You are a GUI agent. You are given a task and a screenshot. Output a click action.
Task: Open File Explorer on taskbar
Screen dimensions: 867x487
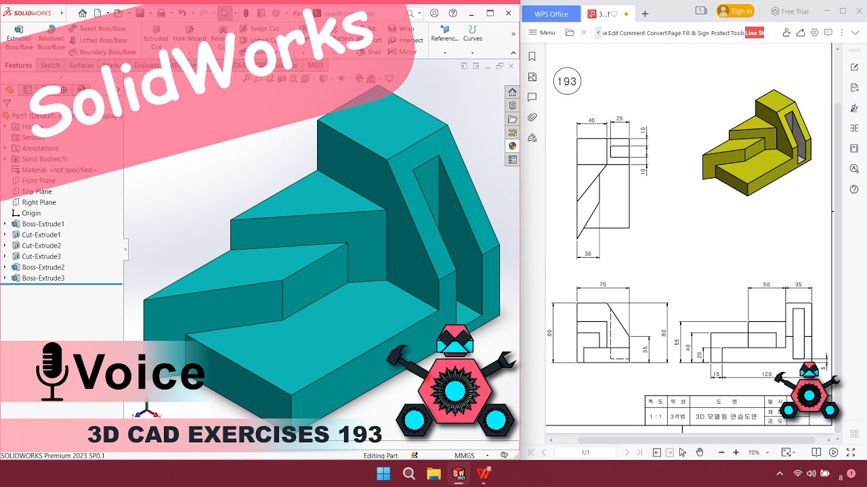[x=433, y=473]
